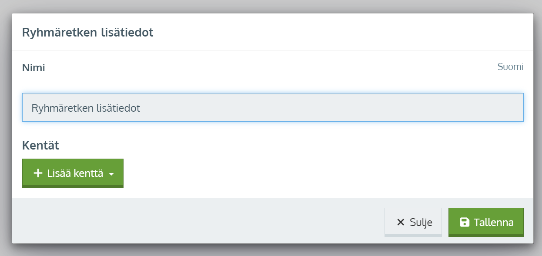Click the Tallenna button label text
542x256 pixels.
(494, 223)
